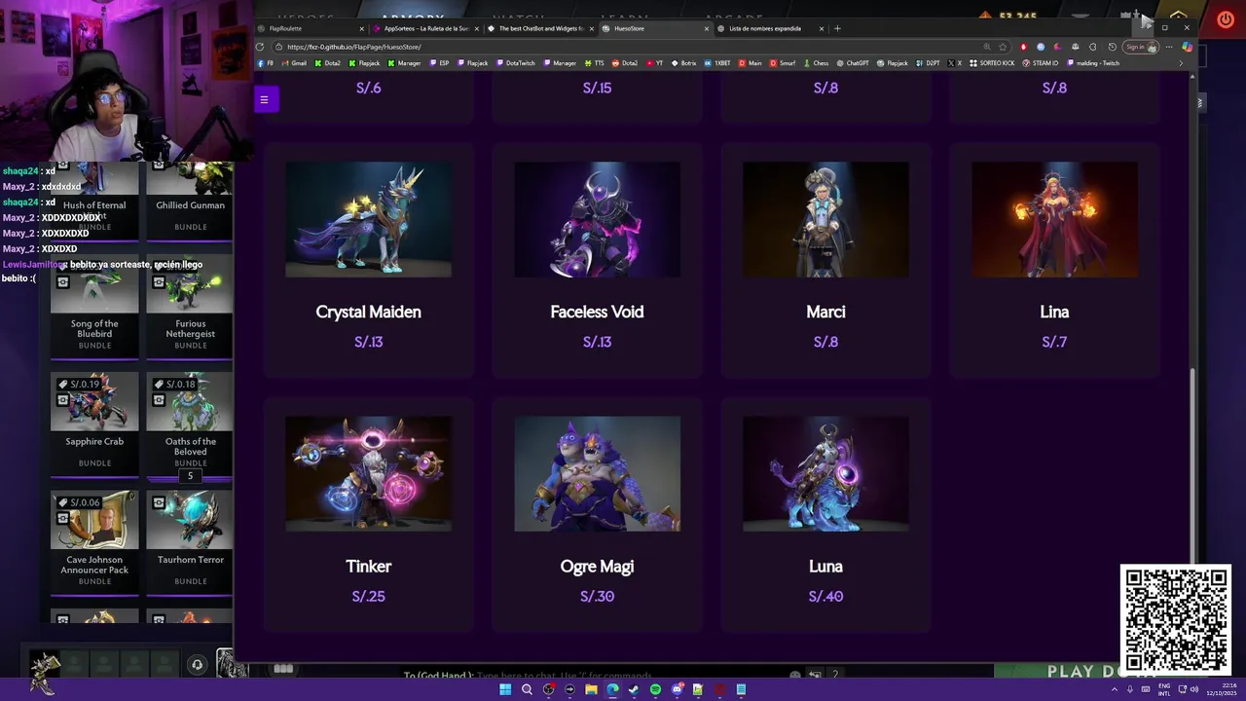
Task: Open a new browser tab
Action: [x=837, y=28]
